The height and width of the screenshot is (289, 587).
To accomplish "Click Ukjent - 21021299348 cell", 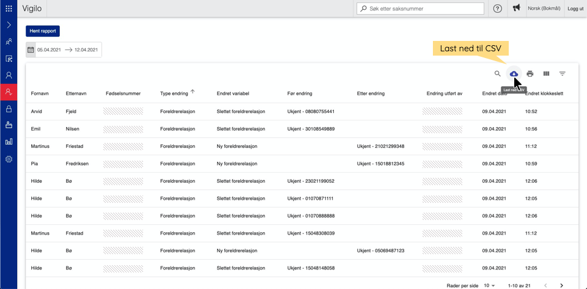I will point(381,146).
